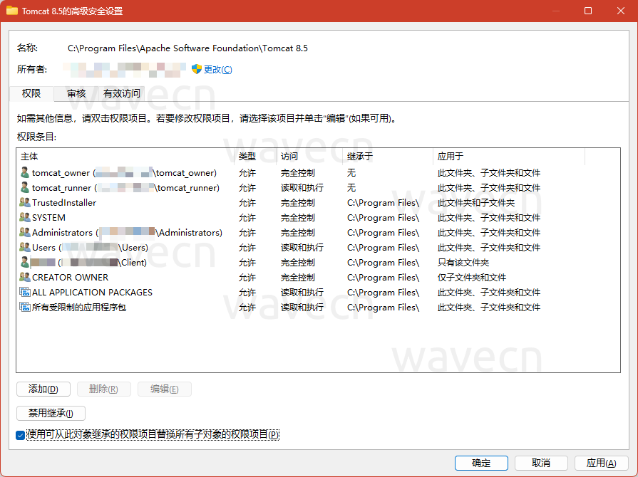Toggle the 替换所有子对象的权限项目 checkbox
Viewport: 638px width, 477px height.
(x=21, y=435)
